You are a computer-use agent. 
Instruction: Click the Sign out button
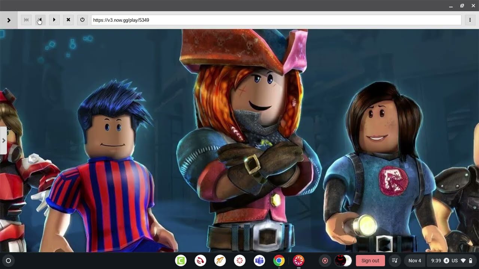pos(370,261)
